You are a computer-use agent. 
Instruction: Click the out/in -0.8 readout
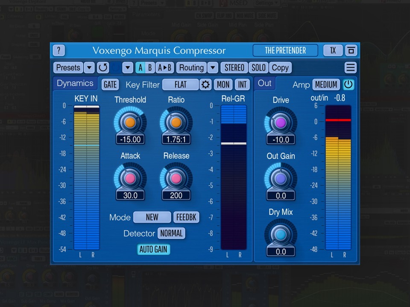click(x=340, y=98)
